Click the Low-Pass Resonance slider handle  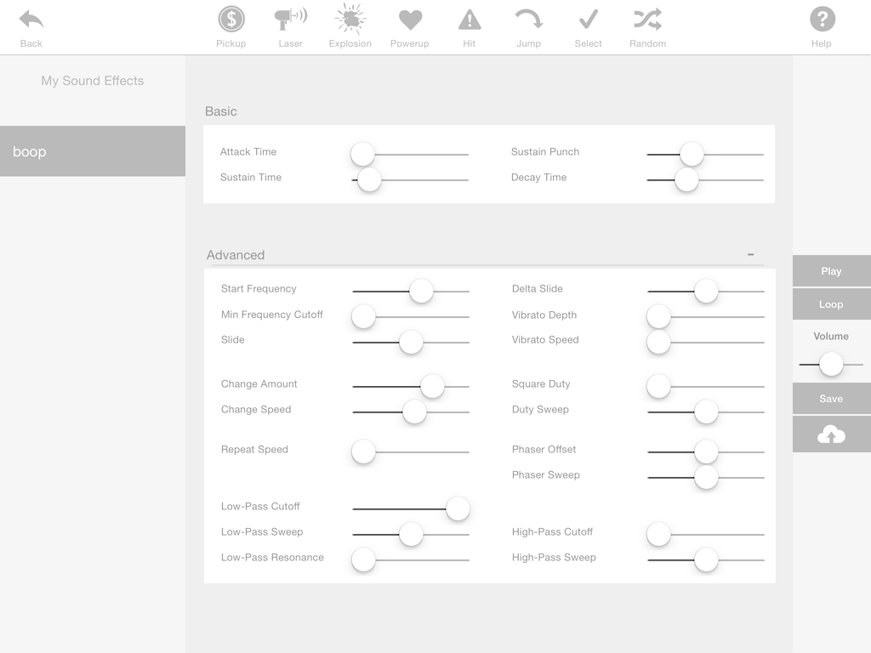pos(363,559)
